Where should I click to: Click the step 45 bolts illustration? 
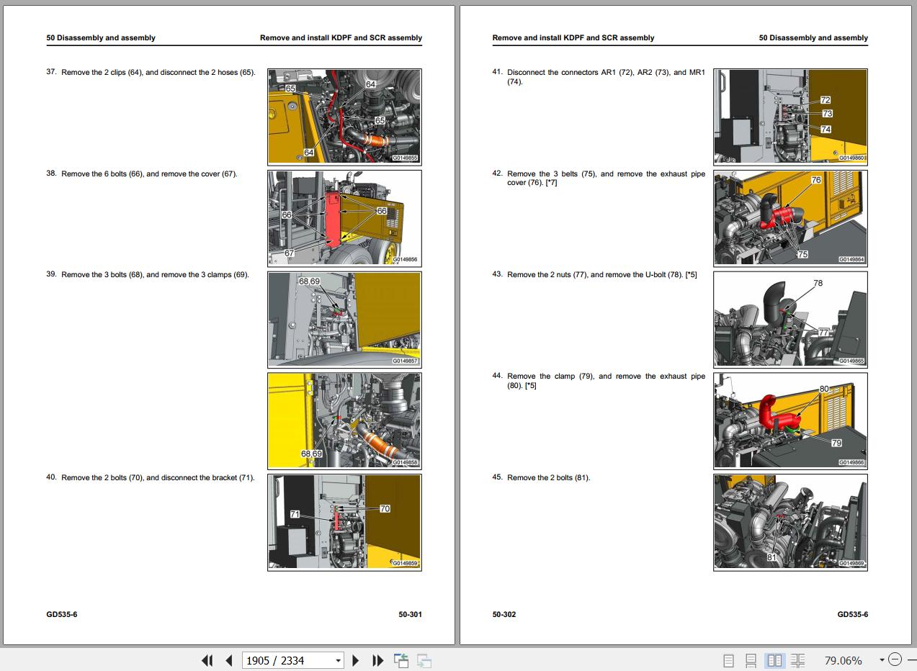point(790,522)
